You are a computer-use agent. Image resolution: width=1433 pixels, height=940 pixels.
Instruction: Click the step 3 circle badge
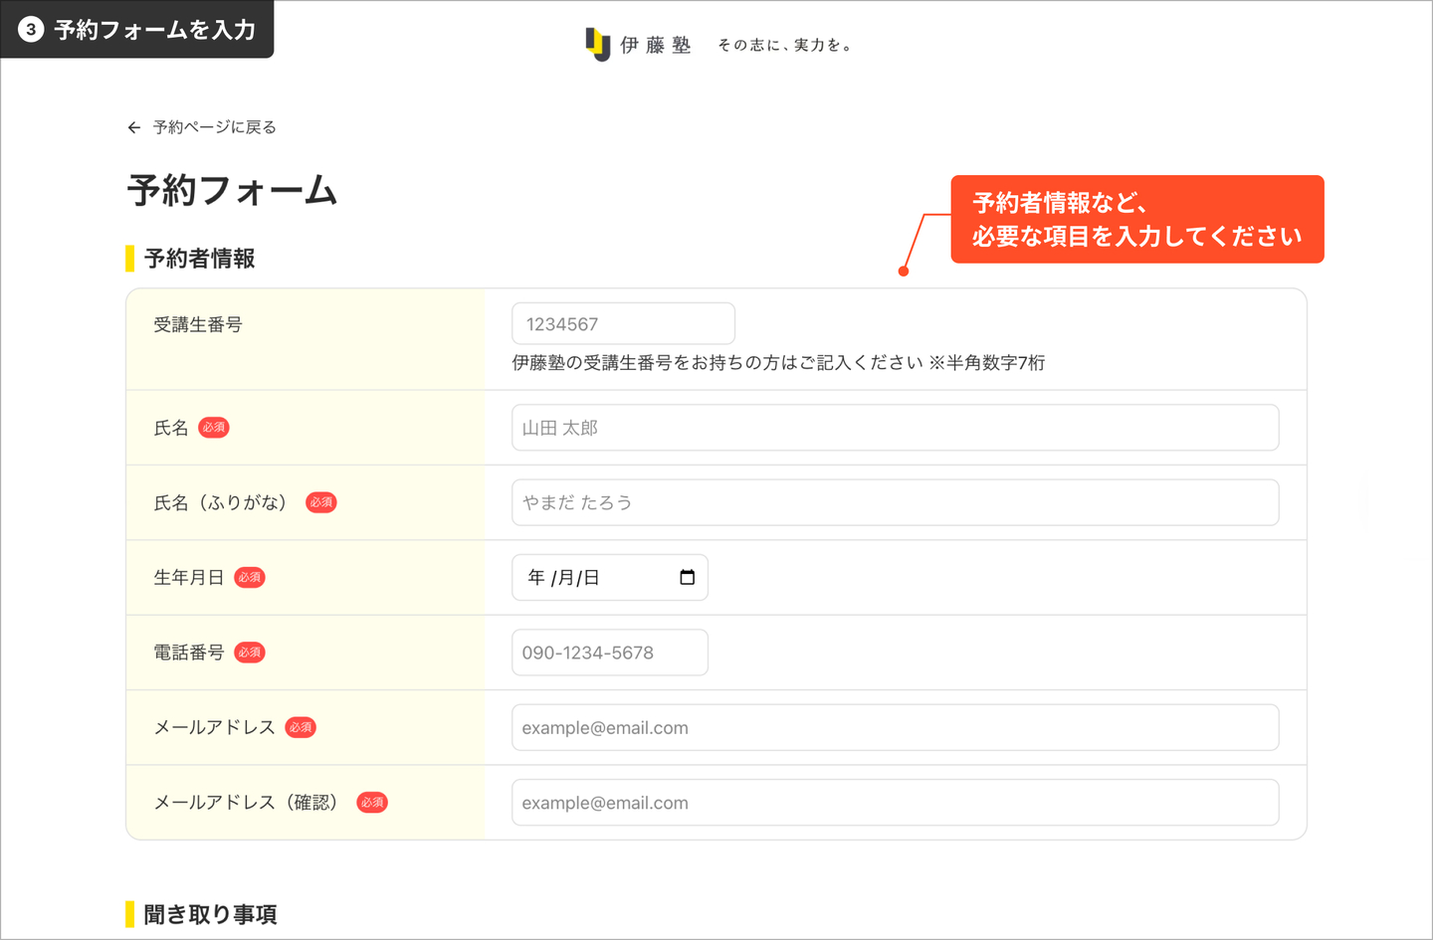point(31,30)
